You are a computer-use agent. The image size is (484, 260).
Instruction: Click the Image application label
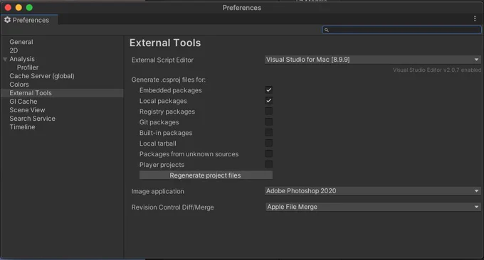pos(158,191)
